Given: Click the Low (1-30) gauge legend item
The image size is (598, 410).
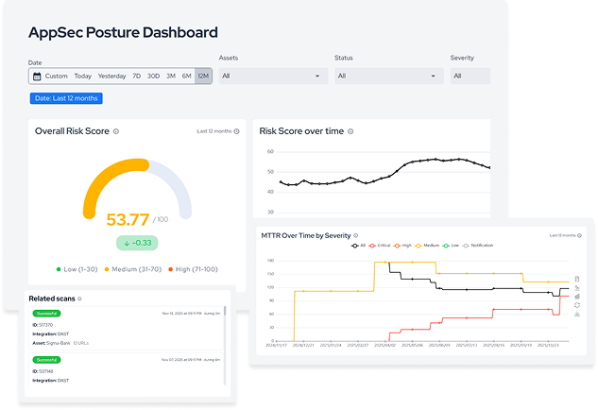Looking at the screenshot, I should 77,269.
